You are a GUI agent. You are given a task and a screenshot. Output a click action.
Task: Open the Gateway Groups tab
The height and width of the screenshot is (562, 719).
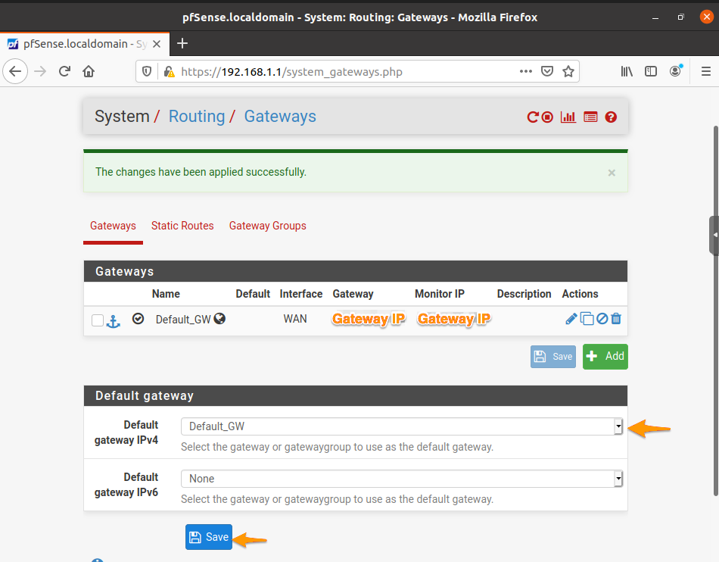pyautogui.click(x=267, y=226)
